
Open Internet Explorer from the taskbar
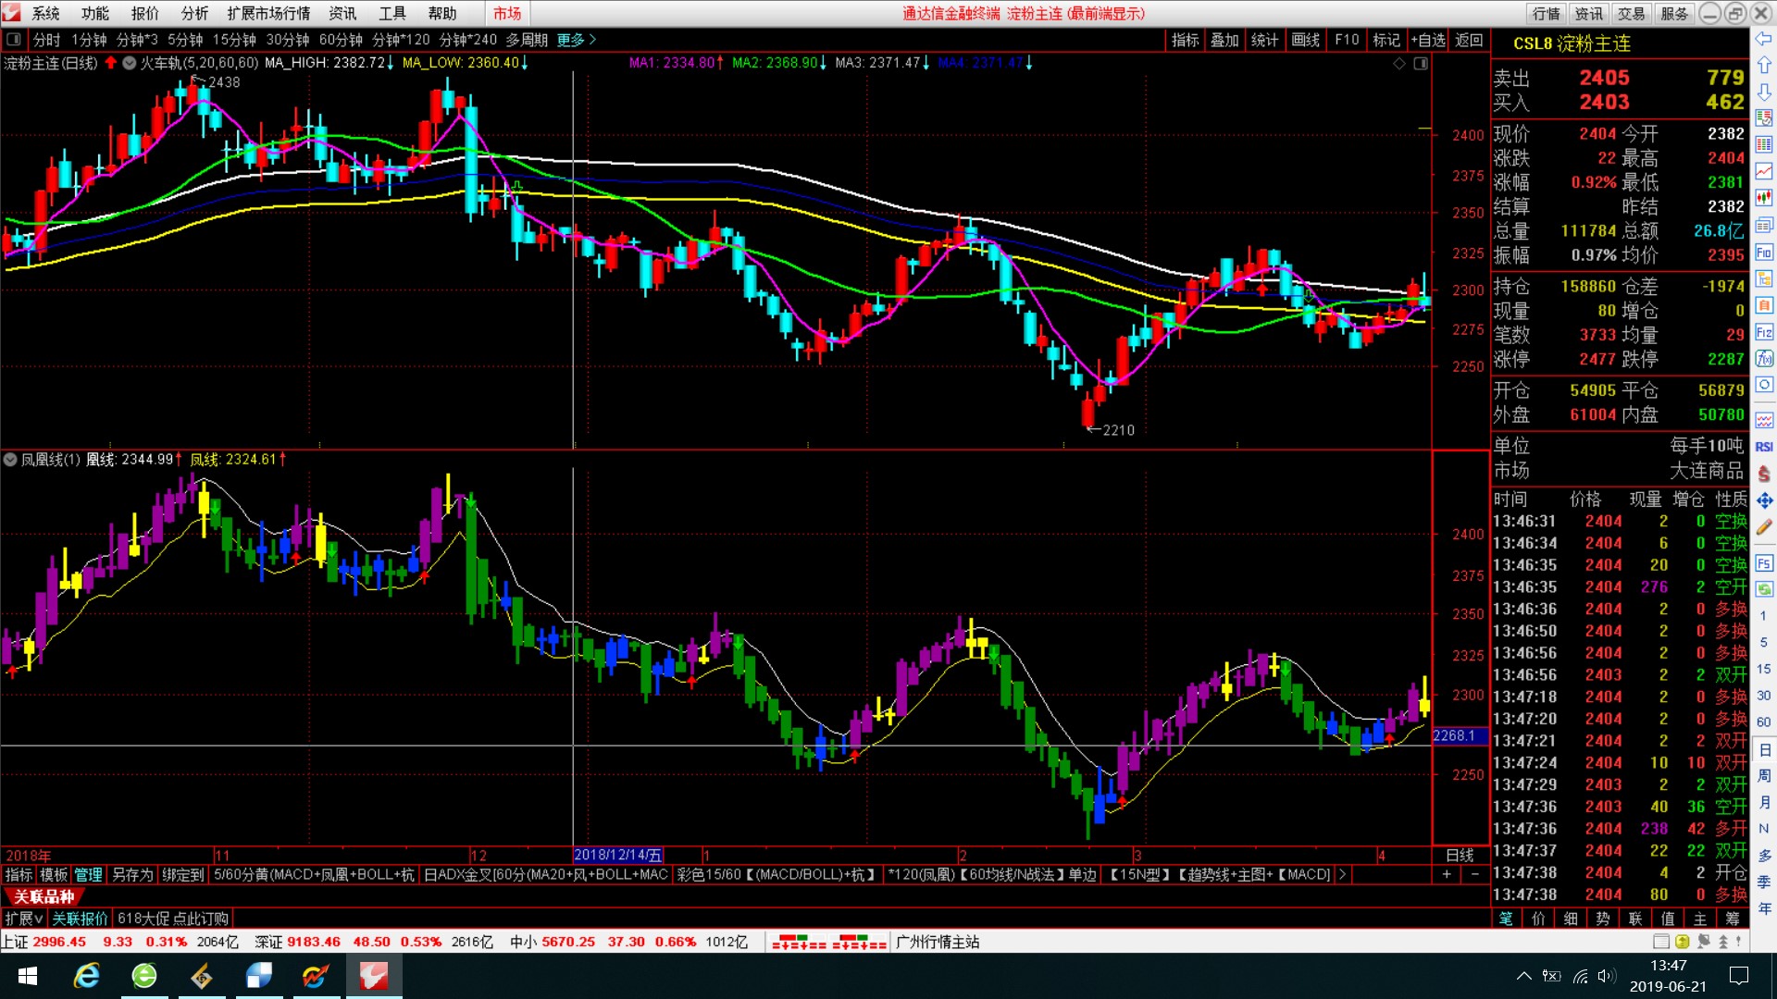pos(87,976)
